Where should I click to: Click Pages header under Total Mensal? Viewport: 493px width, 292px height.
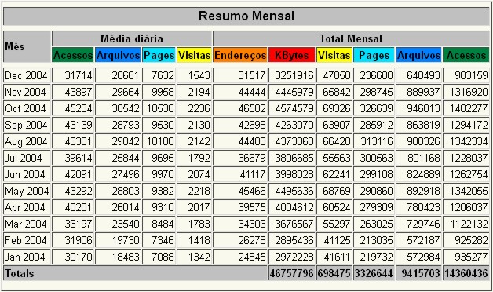[374, 55]
